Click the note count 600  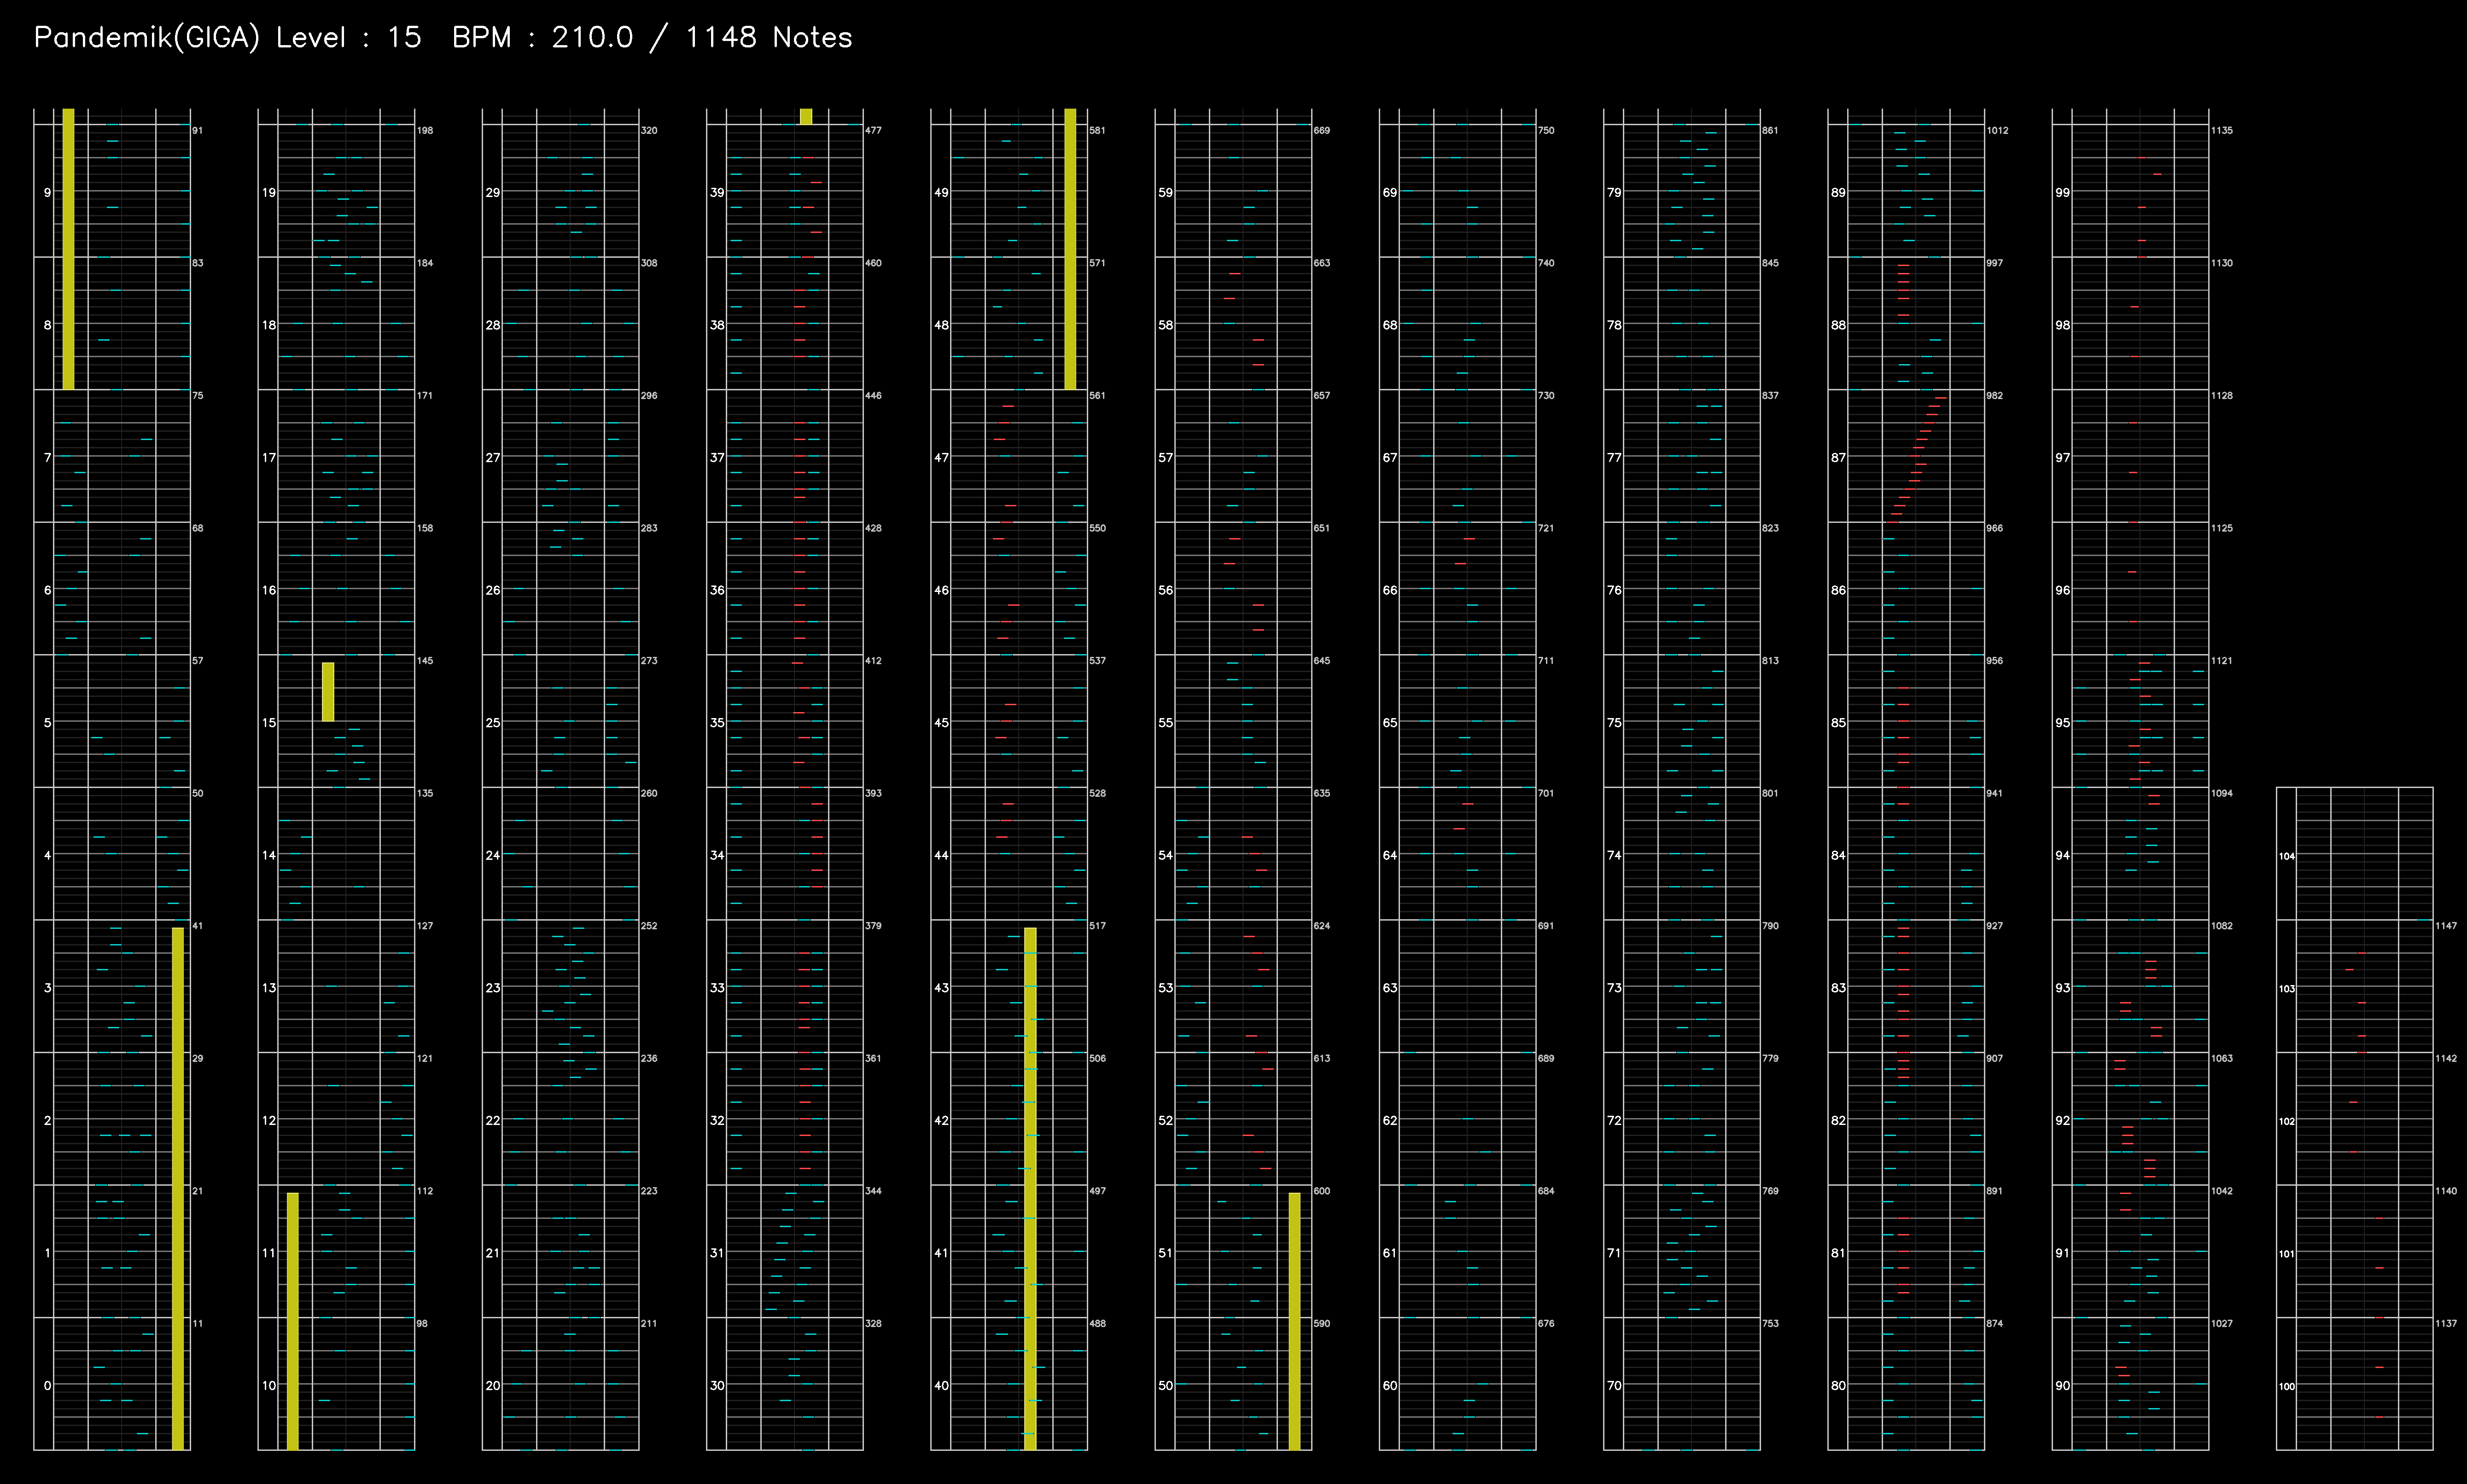1322,1191
